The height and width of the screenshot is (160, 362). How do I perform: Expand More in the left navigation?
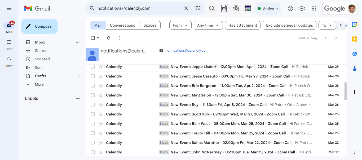coord(39,84)
